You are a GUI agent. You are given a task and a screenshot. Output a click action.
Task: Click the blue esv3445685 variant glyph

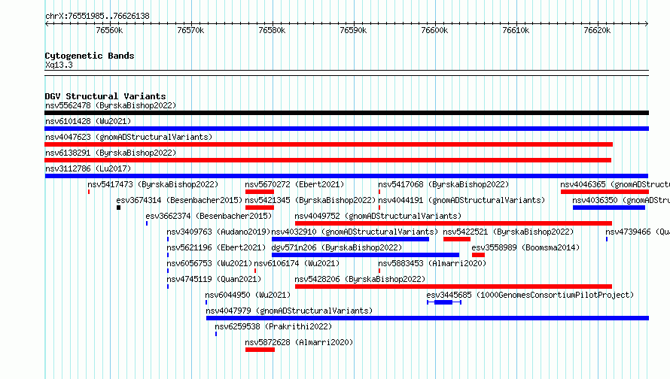pos(444,302)
